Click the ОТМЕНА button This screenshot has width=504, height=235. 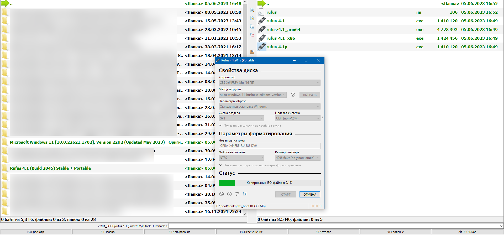pyautogui.click(x=310, y=195)
